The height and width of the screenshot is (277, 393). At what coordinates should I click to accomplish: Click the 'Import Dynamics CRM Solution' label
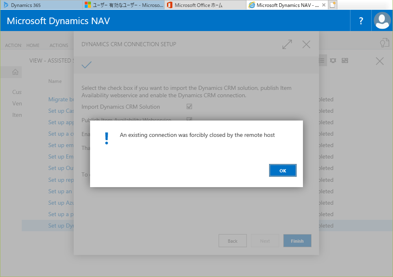point(120,107)
